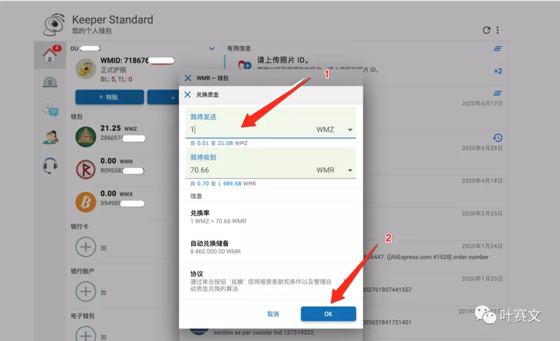Click the history clock icon near 2020年4月29日

click(x=498, y=138)
